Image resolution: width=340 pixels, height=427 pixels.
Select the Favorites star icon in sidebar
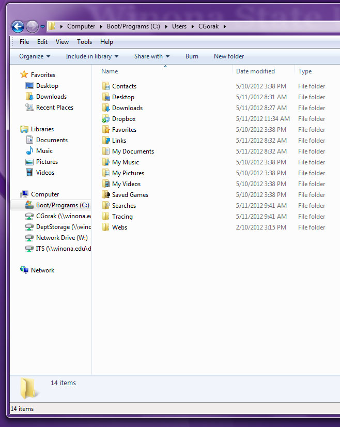point(24,75)
